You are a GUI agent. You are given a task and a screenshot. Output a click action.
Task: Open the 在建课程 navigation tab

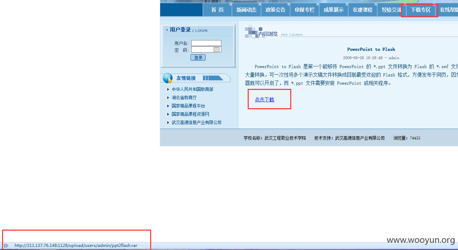(x=363, y=10)
